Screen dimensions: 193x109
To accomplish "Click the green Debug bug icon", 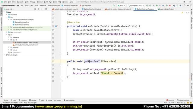I will point(157,5).
